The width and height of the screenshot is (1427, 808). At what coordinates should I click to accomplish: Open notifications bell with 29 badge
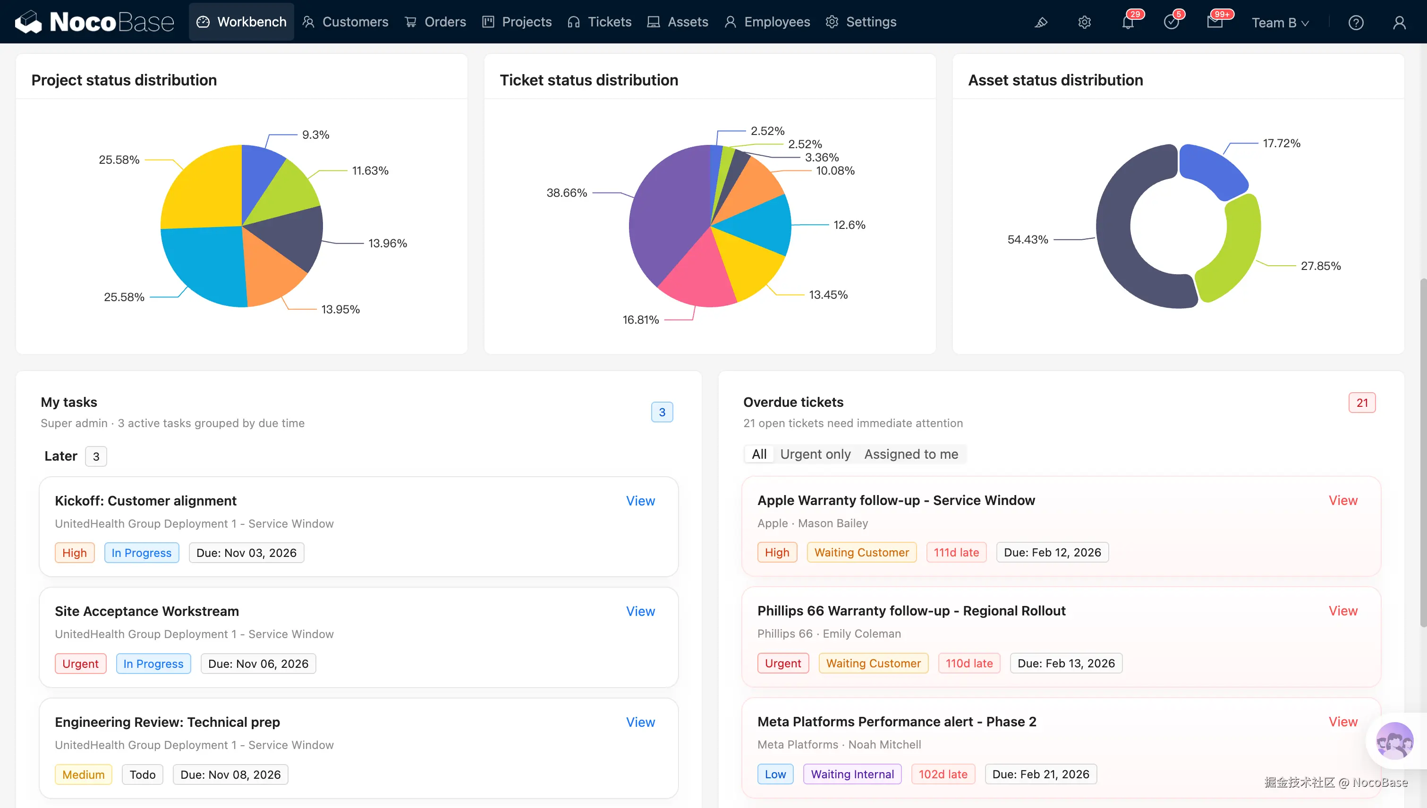(1128, 22)
